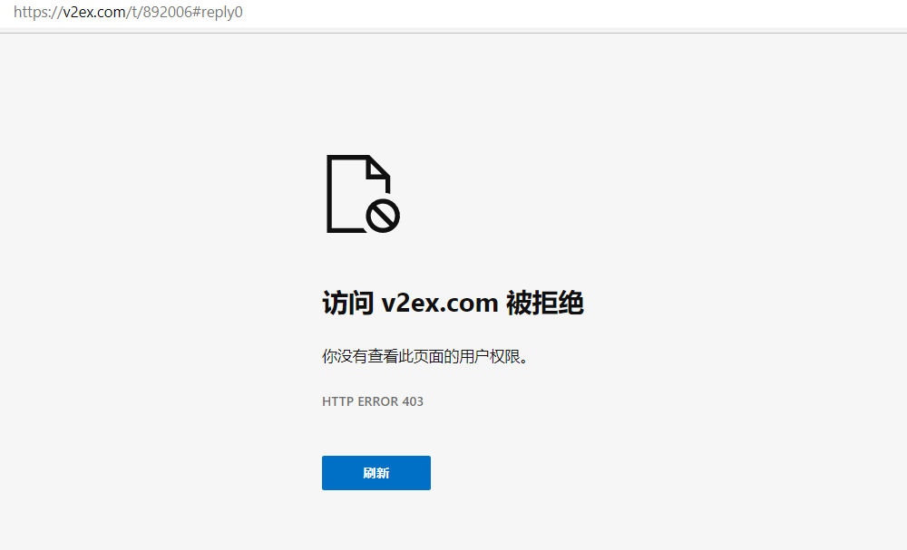Click the #reply0 fragment in the URL

point(218,12)
